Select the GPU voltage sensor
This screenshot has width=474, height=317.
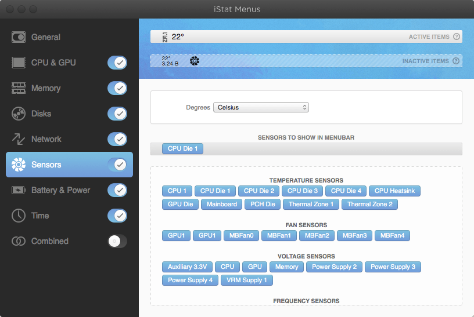click(x=254, y=267)
